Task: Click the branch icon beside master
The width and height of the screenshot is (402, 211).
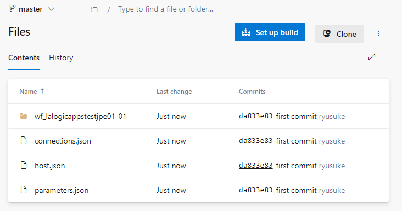Action: pos(12,8)
